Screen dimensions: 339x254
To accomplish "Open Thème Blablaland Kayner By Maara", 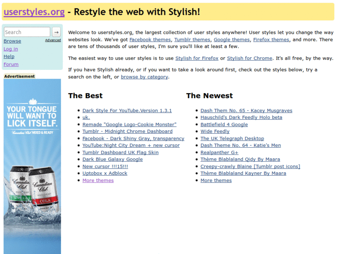I will point(243,174).
